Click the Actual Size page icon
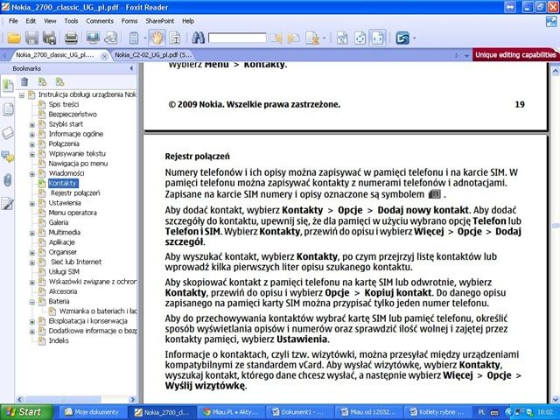This screenshot has width=560, height=420. [342, 38]
